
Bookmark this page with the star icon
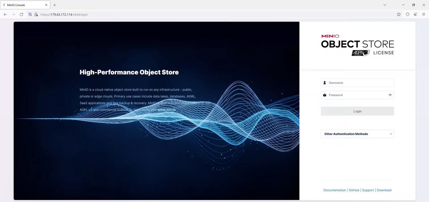(399, 14)
